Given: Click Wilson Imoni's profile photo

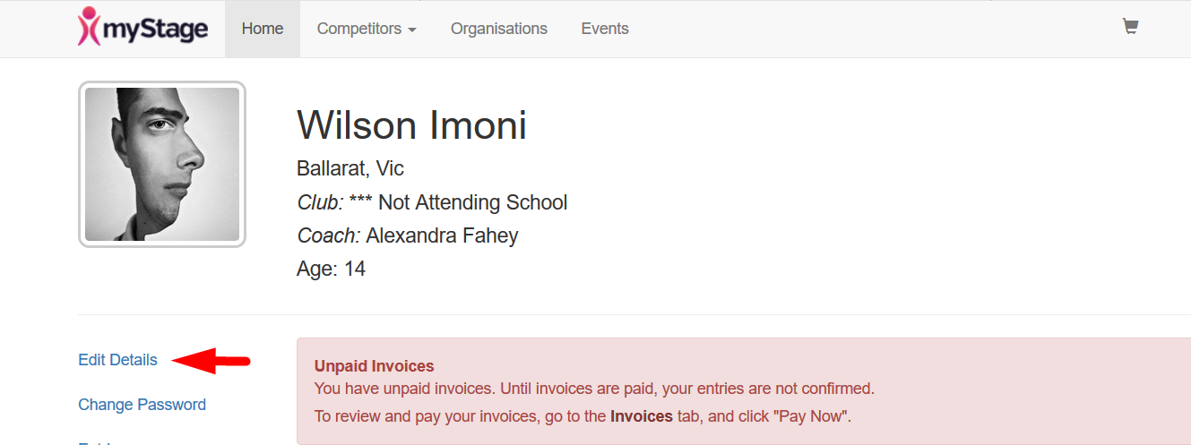Looking at the screenshot, I should point(162,165).
